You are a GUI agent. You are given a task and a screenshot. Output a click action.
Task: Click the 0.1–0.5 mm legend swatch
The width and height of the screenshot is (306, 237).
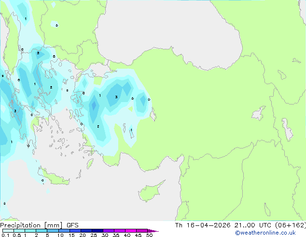pyautogui.click(x=8, y=231)
